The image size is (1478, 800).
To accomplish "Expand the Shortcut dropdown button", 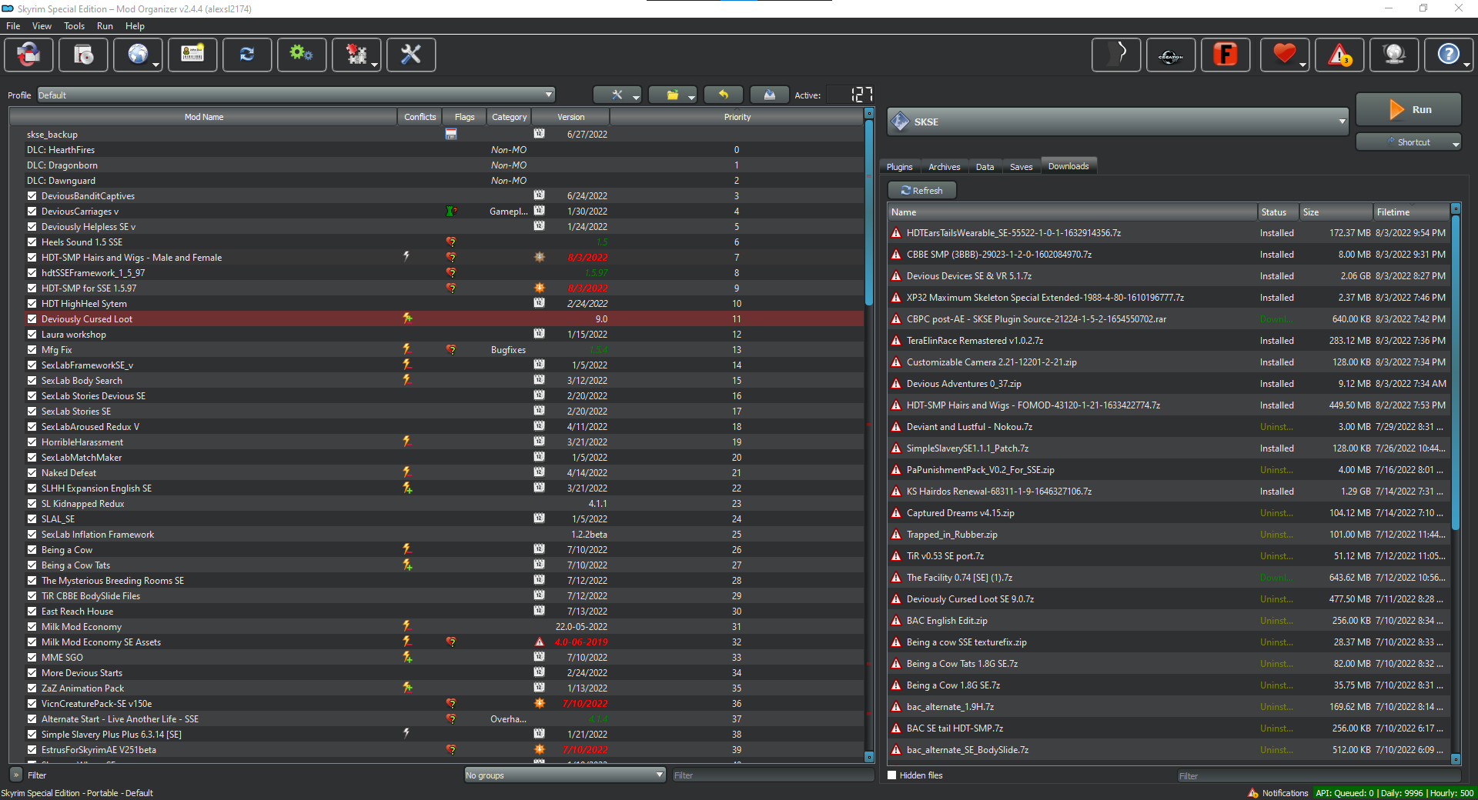I will click(1456, 143).
